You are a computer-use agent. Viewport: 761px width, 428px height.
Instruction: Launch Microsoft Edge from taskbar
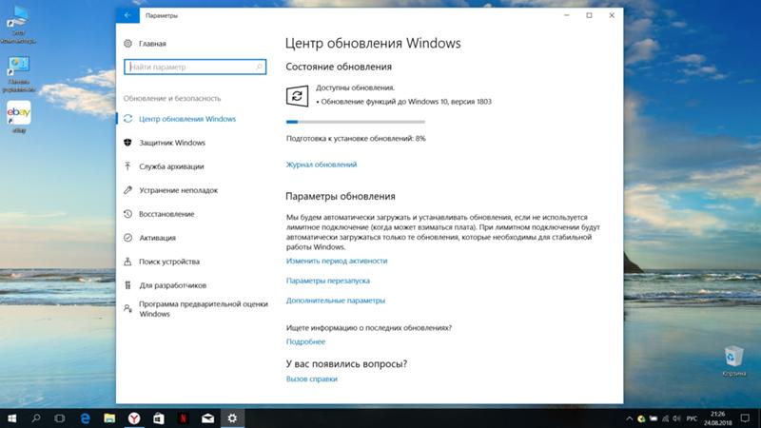pyautogui.click(x=85, y=418)
